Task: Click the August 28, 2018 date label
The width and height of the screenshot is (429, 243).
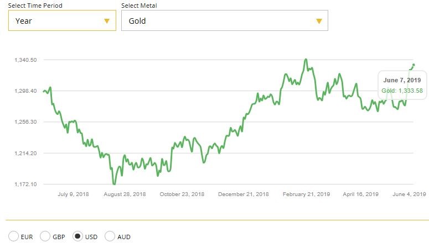Action: [x=125, y=194]
